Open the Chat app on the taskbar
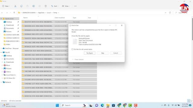This screenshot has width=193, height=108. click(96, 105)
